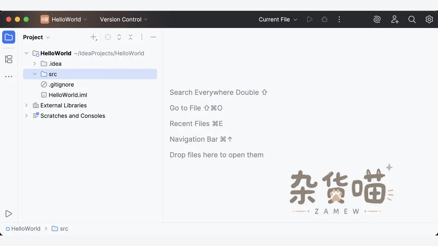Click the Navigation Bar hint text
The image size is (438, 246).
[201, 139]
